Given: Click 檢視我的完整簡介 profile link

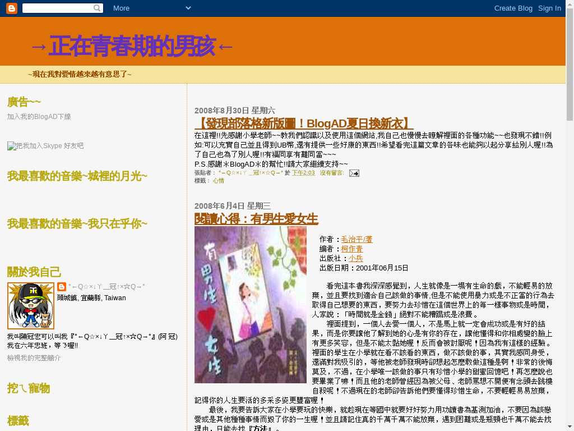Looking at the screenshot, I should 34,357.
